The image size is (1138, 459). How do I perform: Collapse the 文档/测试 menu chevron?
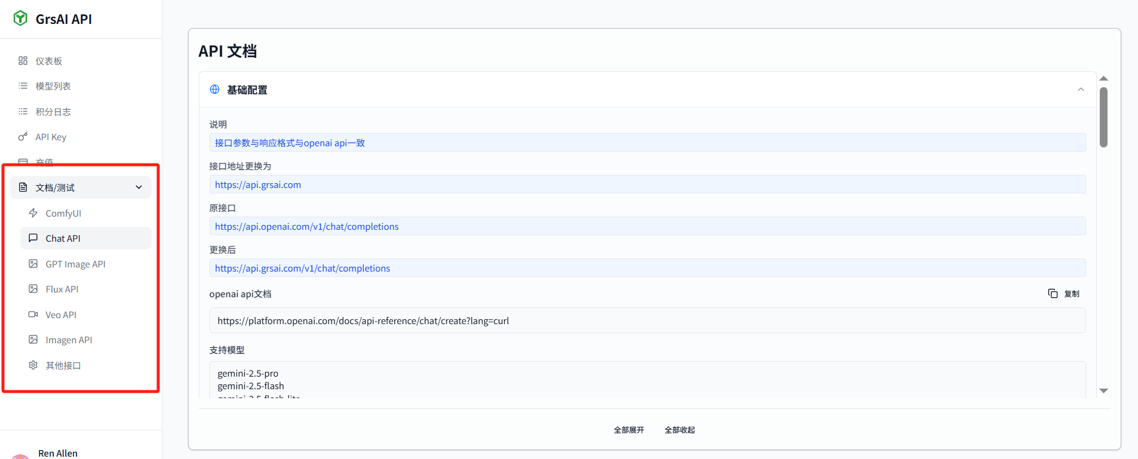click(x=139, y=187)
